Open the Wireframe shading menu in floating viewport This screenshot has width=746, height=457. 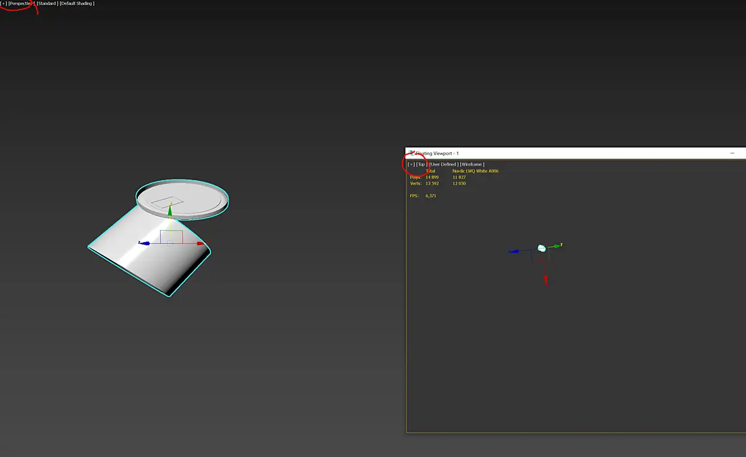[x=472, y=164]
